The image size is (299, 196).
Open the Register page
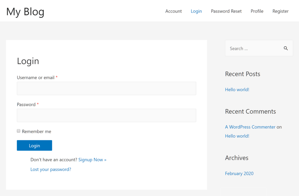coord(280,11)
